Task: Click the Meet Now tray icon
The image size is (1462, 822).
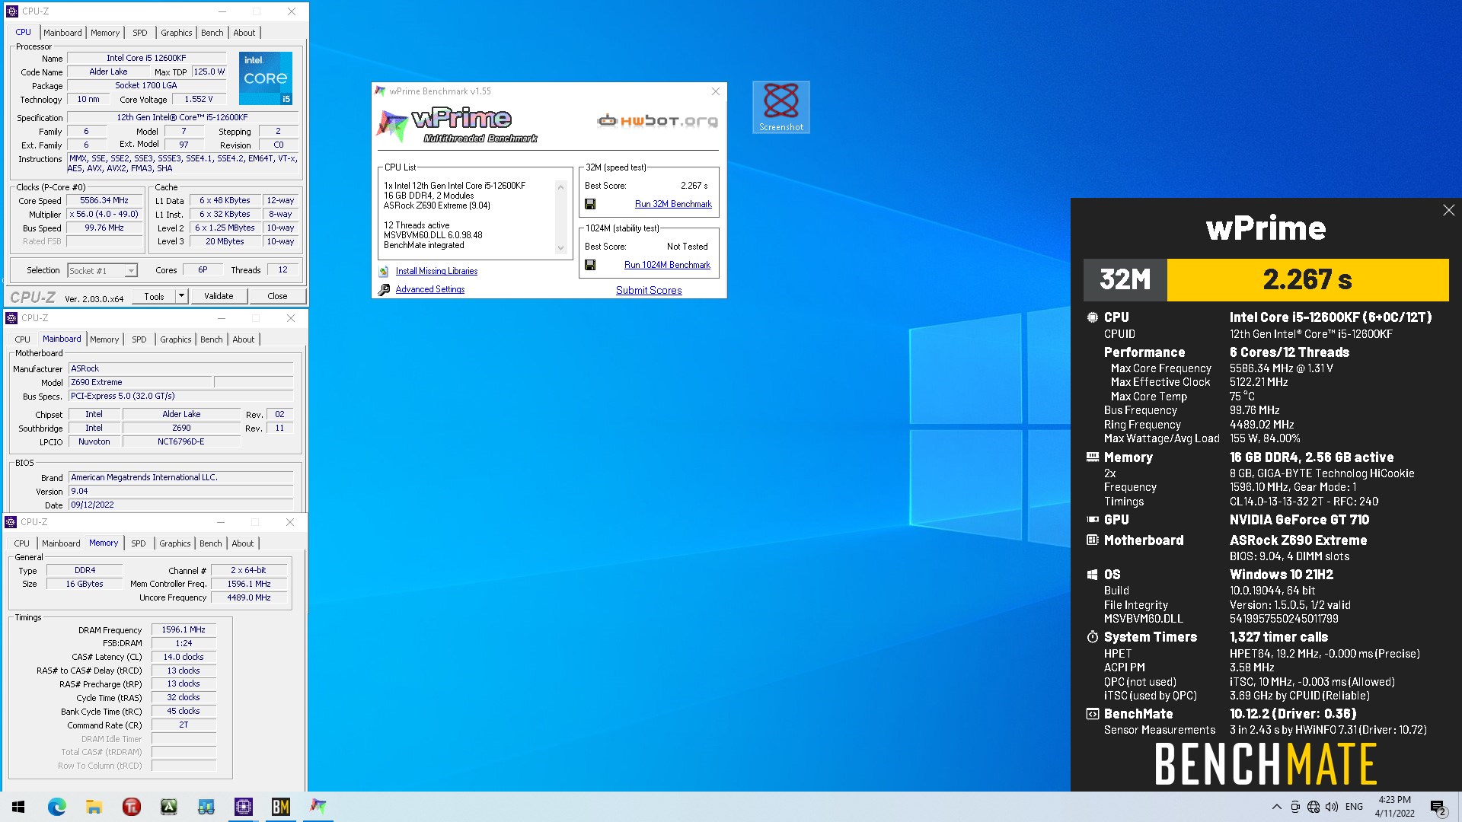Action: click(x=1295, y=807)
